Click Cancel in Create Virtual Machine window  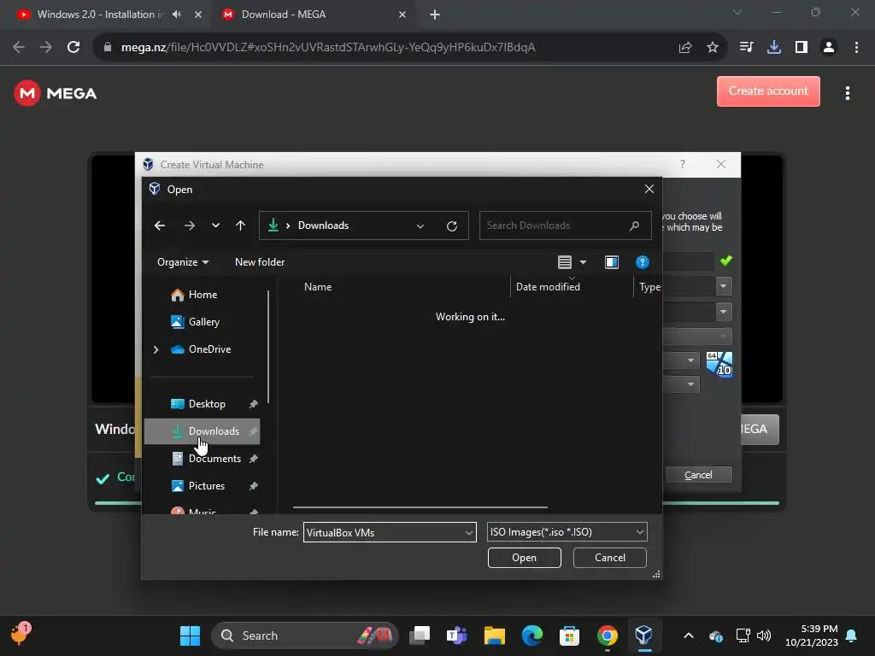[x=698, y=475]
